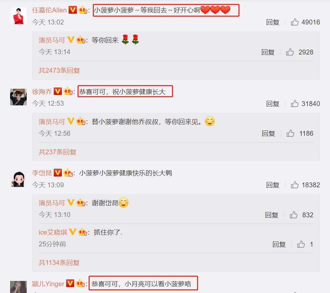330x293 pixels.
Task: Thumbs-up the 谢谢岱昆 reply
Action: (294, 215)
